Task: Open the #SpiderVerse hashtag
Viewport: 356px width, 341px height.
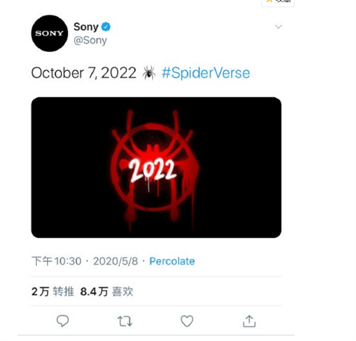Action: (x=205, y=73)
